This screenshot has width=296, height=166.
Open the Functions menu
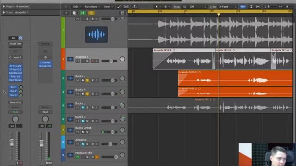92,7
